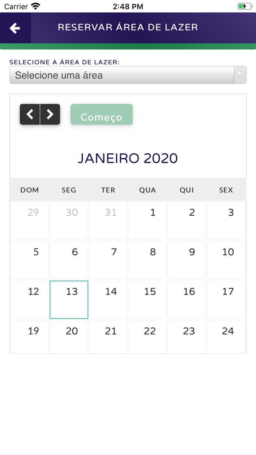Viewport: 256px width, 455px height.
Task: Tap the back arrow icon
Action: click(15, 28)
